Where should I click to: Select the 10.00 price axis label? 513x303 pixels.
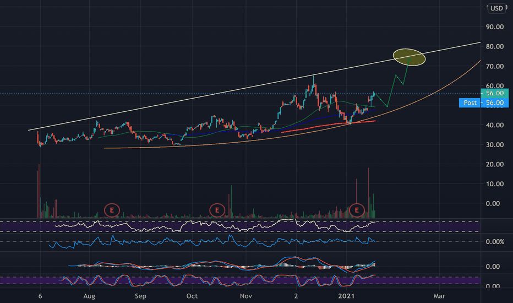click(494, 184)
